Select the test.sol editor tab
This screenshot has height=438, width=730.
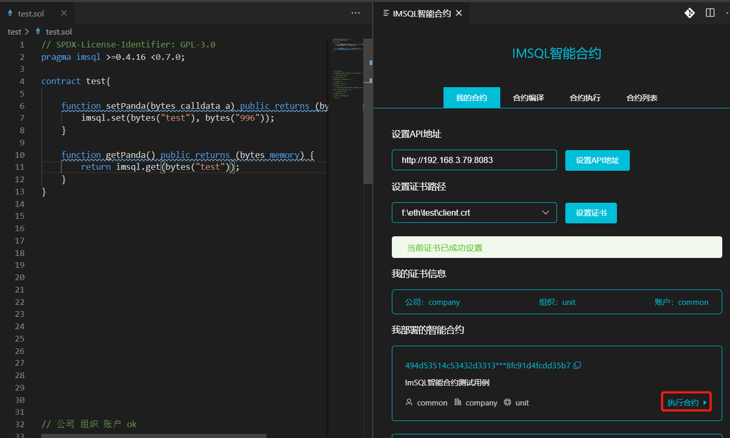click(37, 13)
